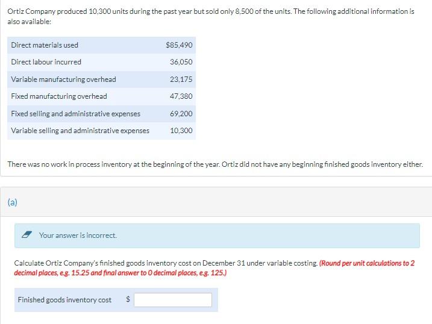Select the 47,380 value

pyautogui.click(x=181, y=96)
